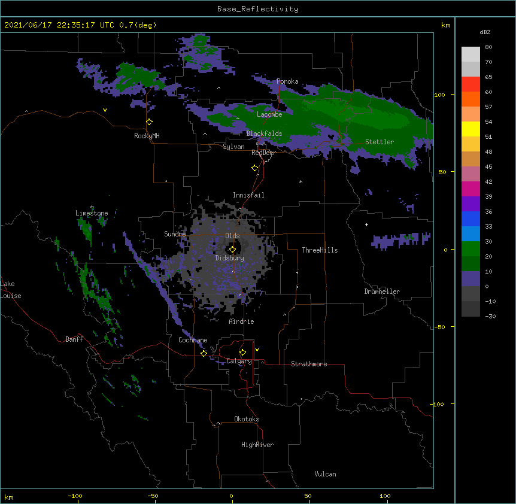Click the yellow radar site marker near Didsbury

click(x=232, y=250)
